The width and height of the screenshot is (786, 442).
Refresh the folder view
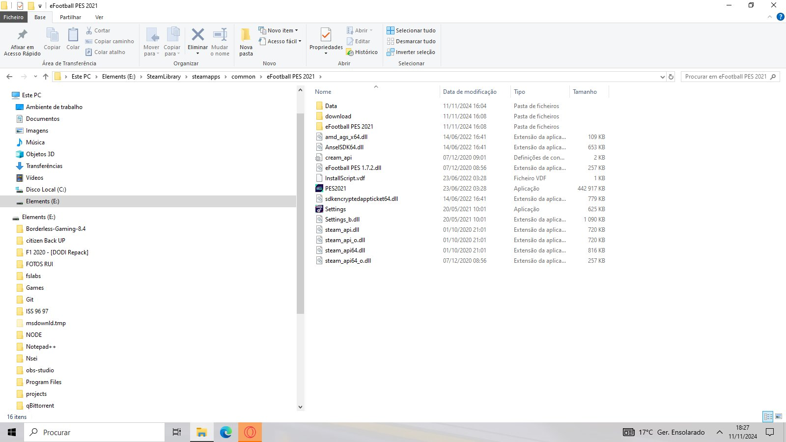pos(671,77)
